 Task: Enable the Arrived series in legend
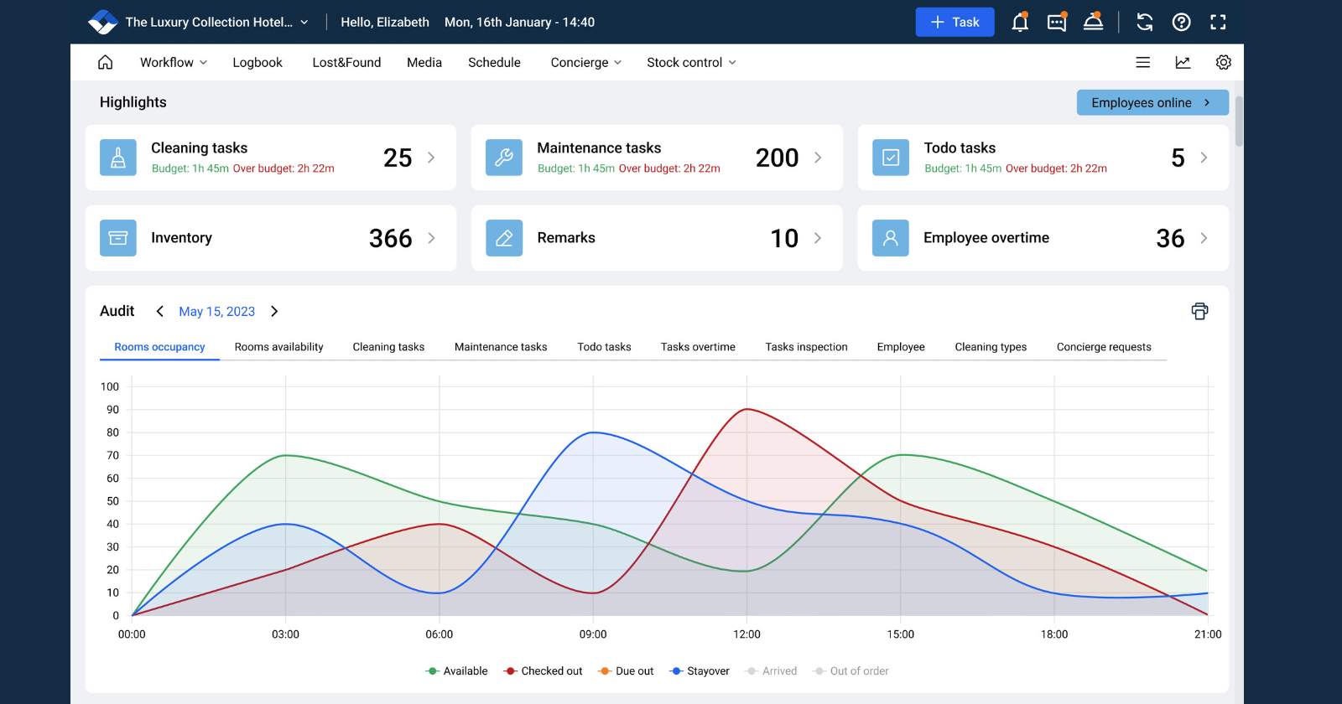pos(772,671)
